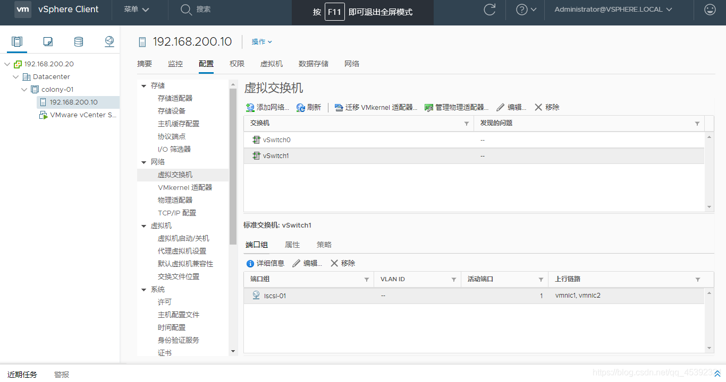This screenshot has width=726, height=382.
Task: Open VMkernel 适配器 settings
Action: click(x=185, y=187)
